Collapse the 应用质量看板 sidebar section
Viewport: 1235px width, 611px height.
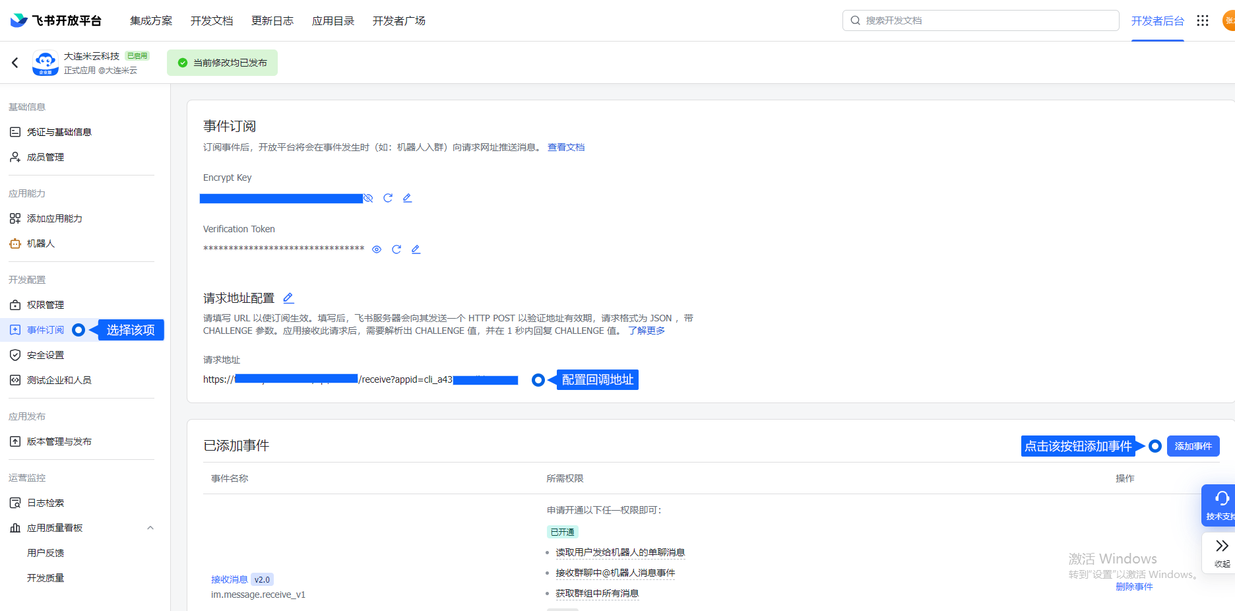[x=150, y=528]
